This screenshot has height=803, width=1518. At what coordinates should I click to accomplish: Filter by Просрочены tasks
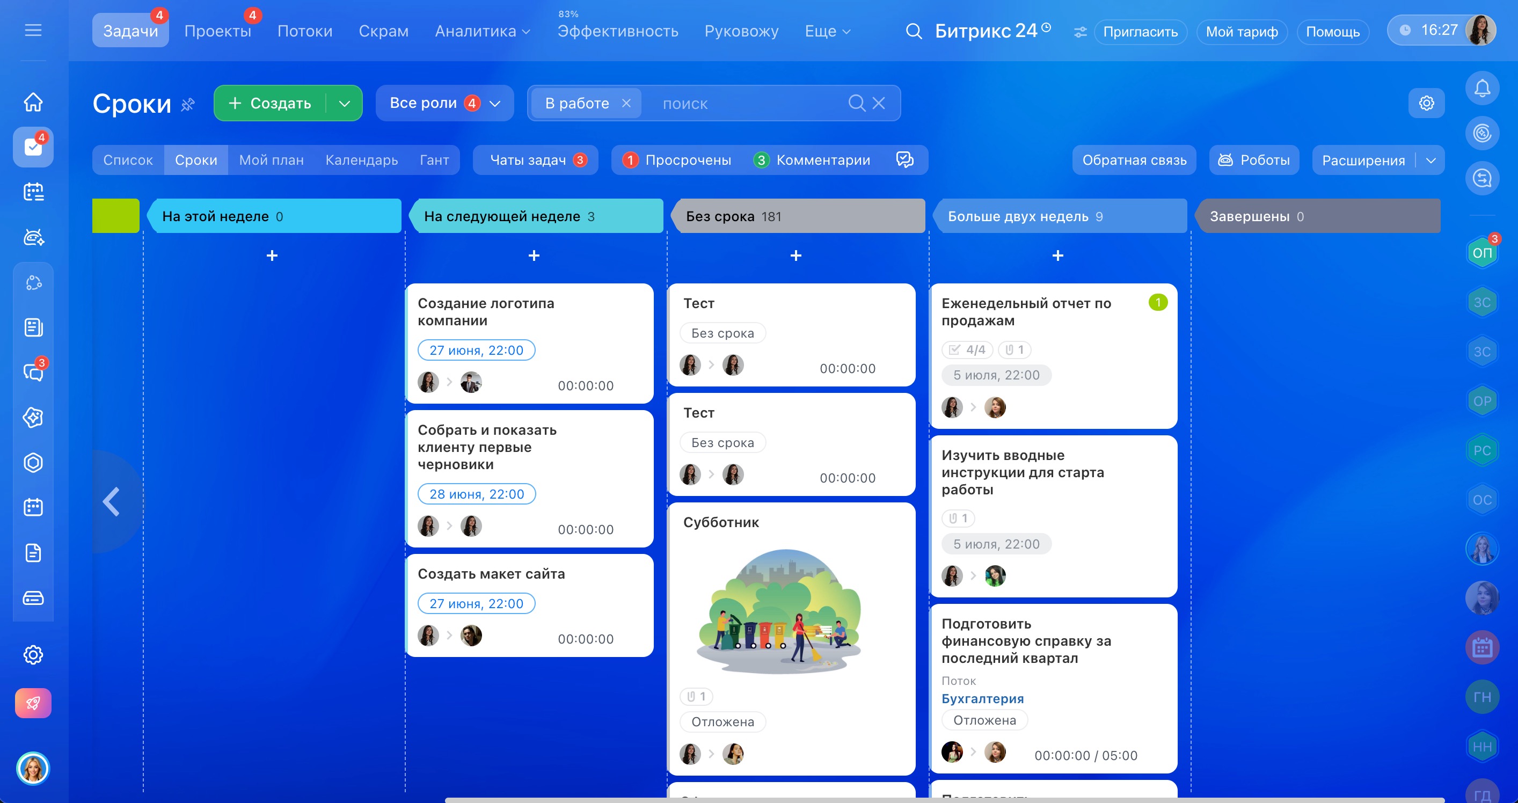click(x=677, y=159)
